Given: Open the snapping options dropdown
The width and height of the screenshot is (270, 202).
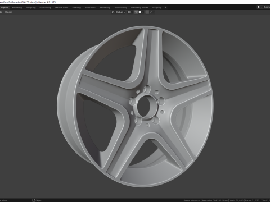Looking at the screenshot, I should [x=141, y=12].
